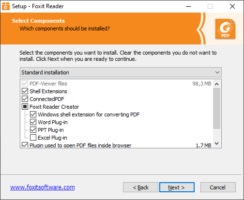Enable the Excel Plug-in checkbox

click(33, 138)
